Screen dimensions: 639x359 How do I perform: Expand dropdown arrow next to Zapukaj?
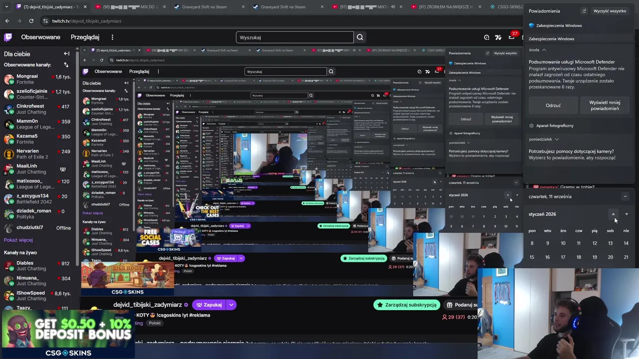tap(231, 305)
